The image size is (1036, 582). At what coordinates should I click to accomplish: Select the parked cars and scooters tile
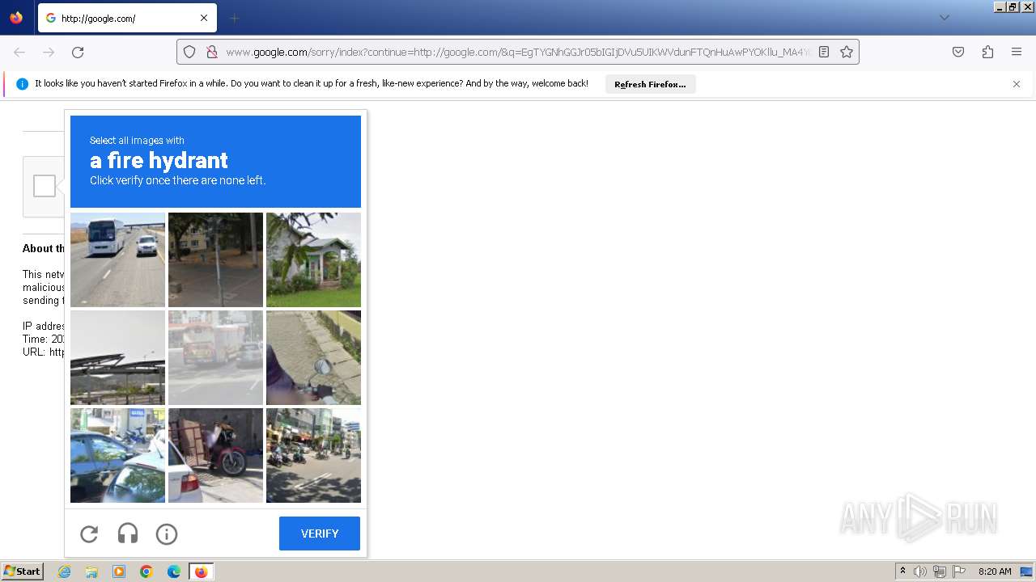pos(117,455)
